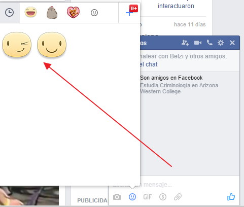Viewport: 244px width, 207px height.
Task: Start a voice call with phone icon
Action: coord(210,43)
